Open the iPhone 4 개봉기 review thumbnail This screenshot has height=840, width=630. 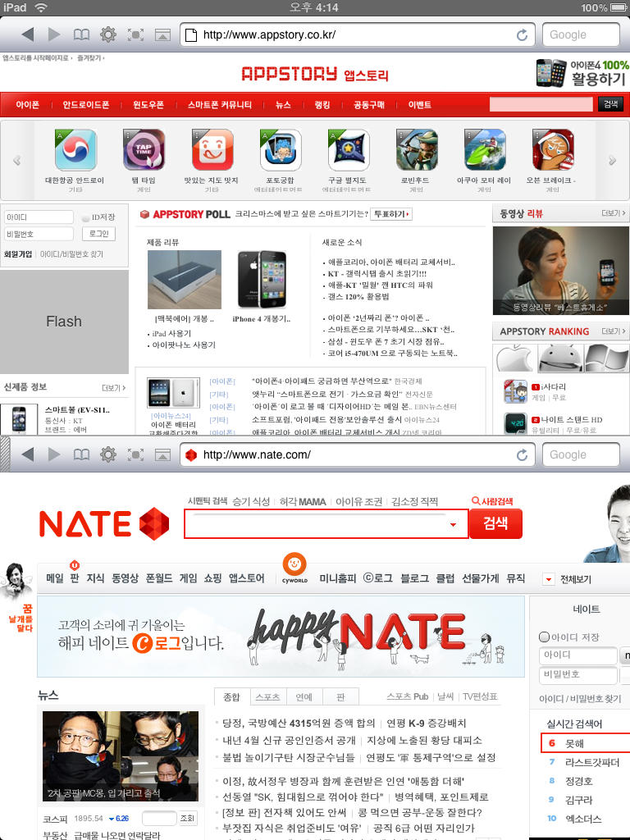click(262, 280)
